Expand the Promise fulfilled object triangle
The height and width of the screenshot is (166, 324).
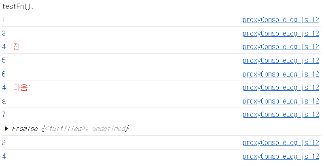coord(6,129)
